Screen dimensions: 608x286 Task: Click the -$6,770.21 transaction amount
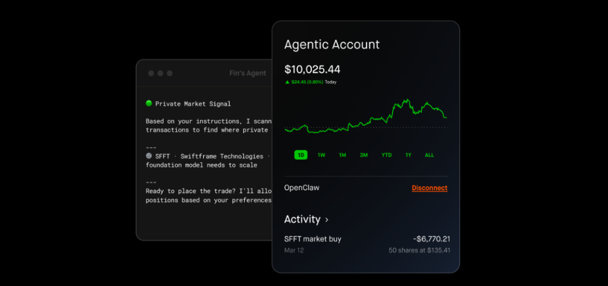432,239
